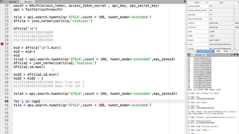Viewport: 239px width, 134px height.
Task: Click the comment '#min from set 1'
Action: (x=70, y=82)
